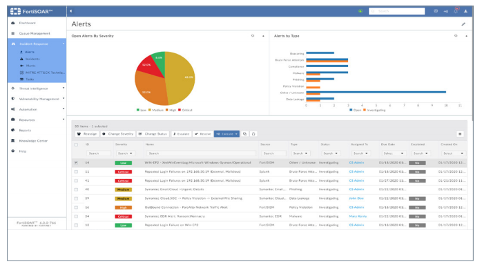Click the Change Status button
This screenshot has height=273, width=482.
click(x=153, y=134)
